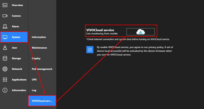Click the Network globe icon

[5, 69]
